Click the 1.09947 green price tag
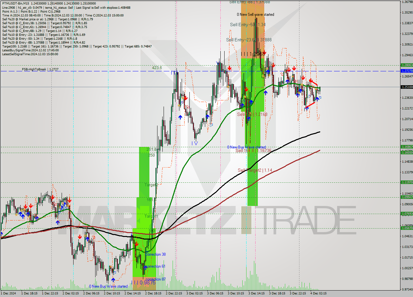 407,197
